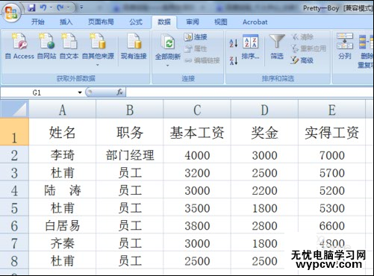Click 编辑链接 edit links button
Viewport: 374px width, 276px height.
click(202, 60)
